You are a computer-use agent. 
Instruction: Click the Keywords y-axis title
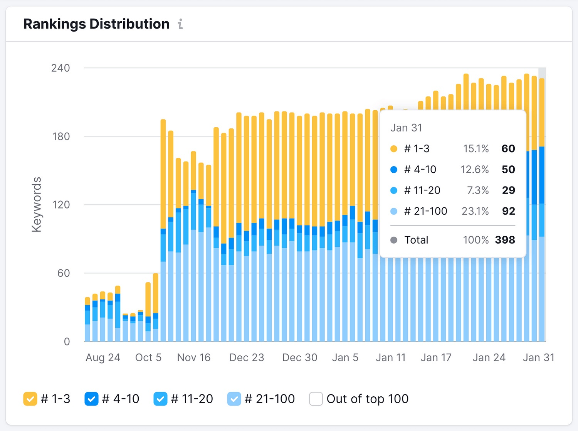pos(37,205)
